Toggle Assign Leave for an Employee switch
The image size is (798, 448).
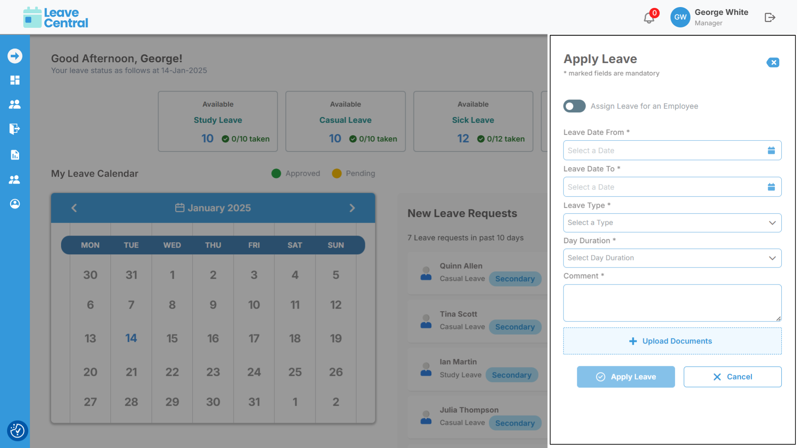(574, 106)
